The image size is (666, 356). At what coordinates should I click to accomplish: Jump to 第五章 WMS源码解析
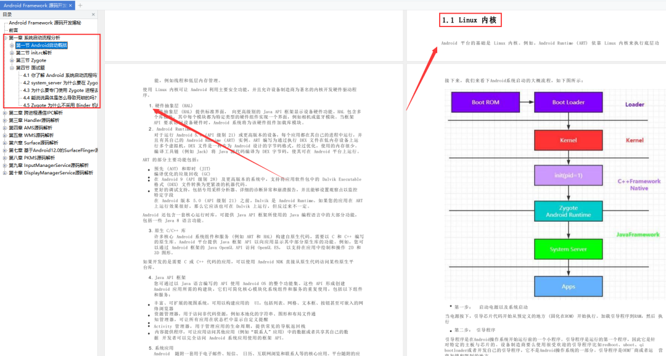click(x=31, y=136)
